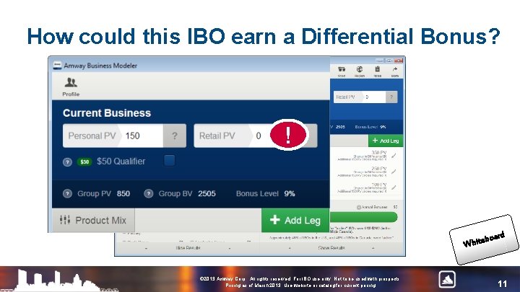The width and height of the screenshot is (520, 292).
Task: Click the Amway logo in slide footer
Action: [x=447, y=280]
